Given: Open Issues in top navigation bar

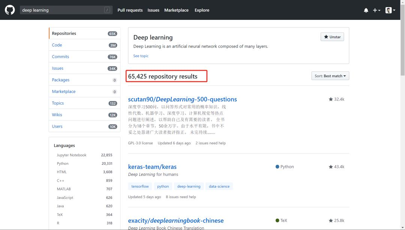Looking at the screenshot, I should (x=153, y=10).
